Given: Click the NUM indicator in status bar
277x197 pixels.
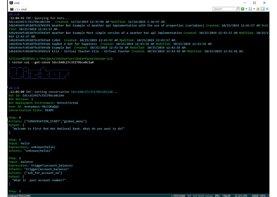Looking at the screenshot, I should [201, 196].
